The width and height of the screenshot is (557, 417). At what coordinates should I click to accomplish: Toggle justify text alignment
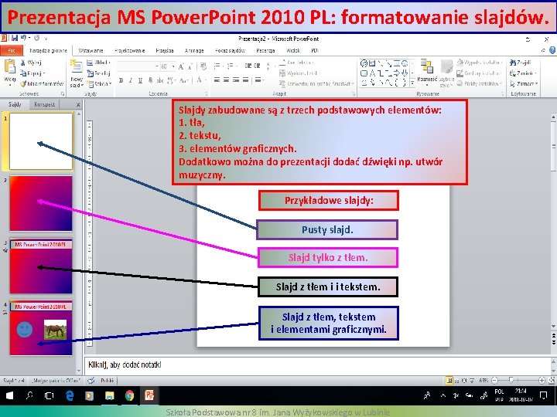tap(245, 80)
